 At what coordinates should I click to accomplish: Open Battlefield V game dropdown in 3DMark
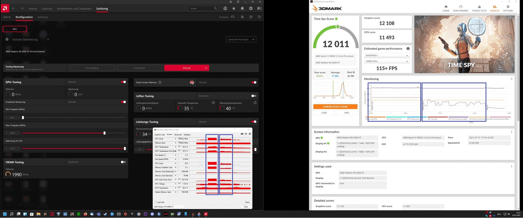click(x=387, y=55)
